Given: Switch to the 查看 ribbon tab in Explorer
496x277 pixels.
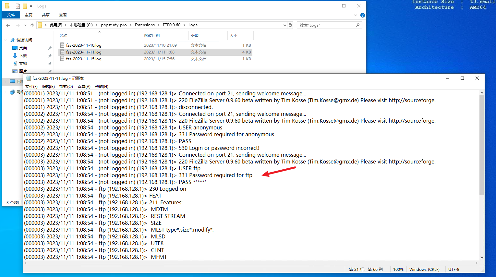Looking at the screenshot, I should (63, 15).
